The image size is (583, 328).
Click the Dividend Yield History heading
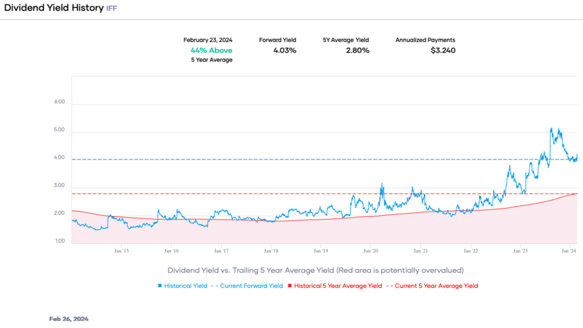[54, 8]
